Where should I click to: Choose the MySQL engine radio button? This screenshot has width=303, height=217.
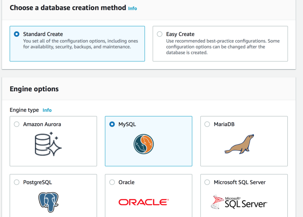pos(112,124)
